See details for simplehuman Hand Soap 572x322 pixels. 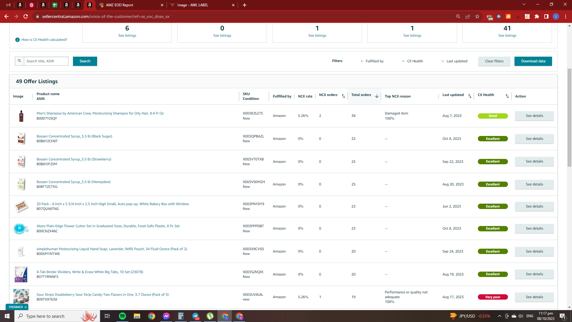click(x=534, y=251)
